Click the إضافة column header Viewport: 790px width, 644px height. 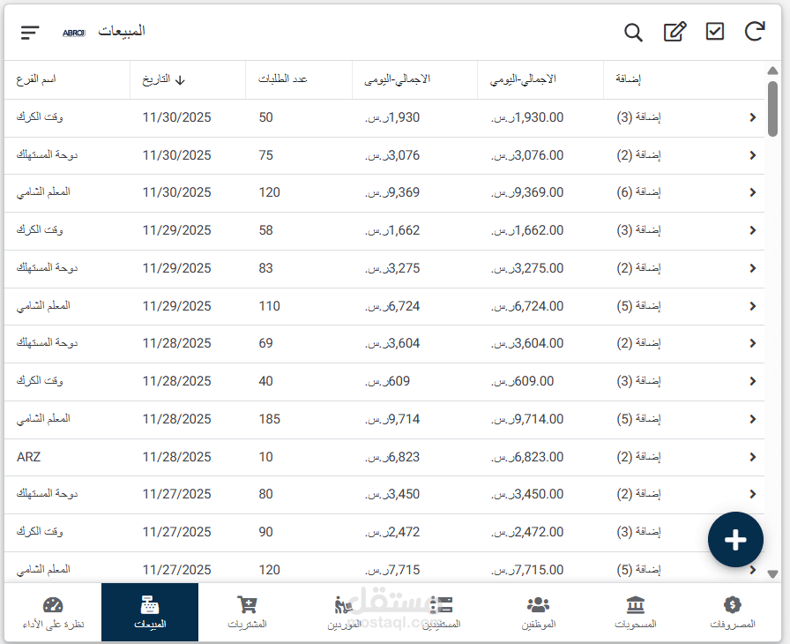[x=628, y=79]
